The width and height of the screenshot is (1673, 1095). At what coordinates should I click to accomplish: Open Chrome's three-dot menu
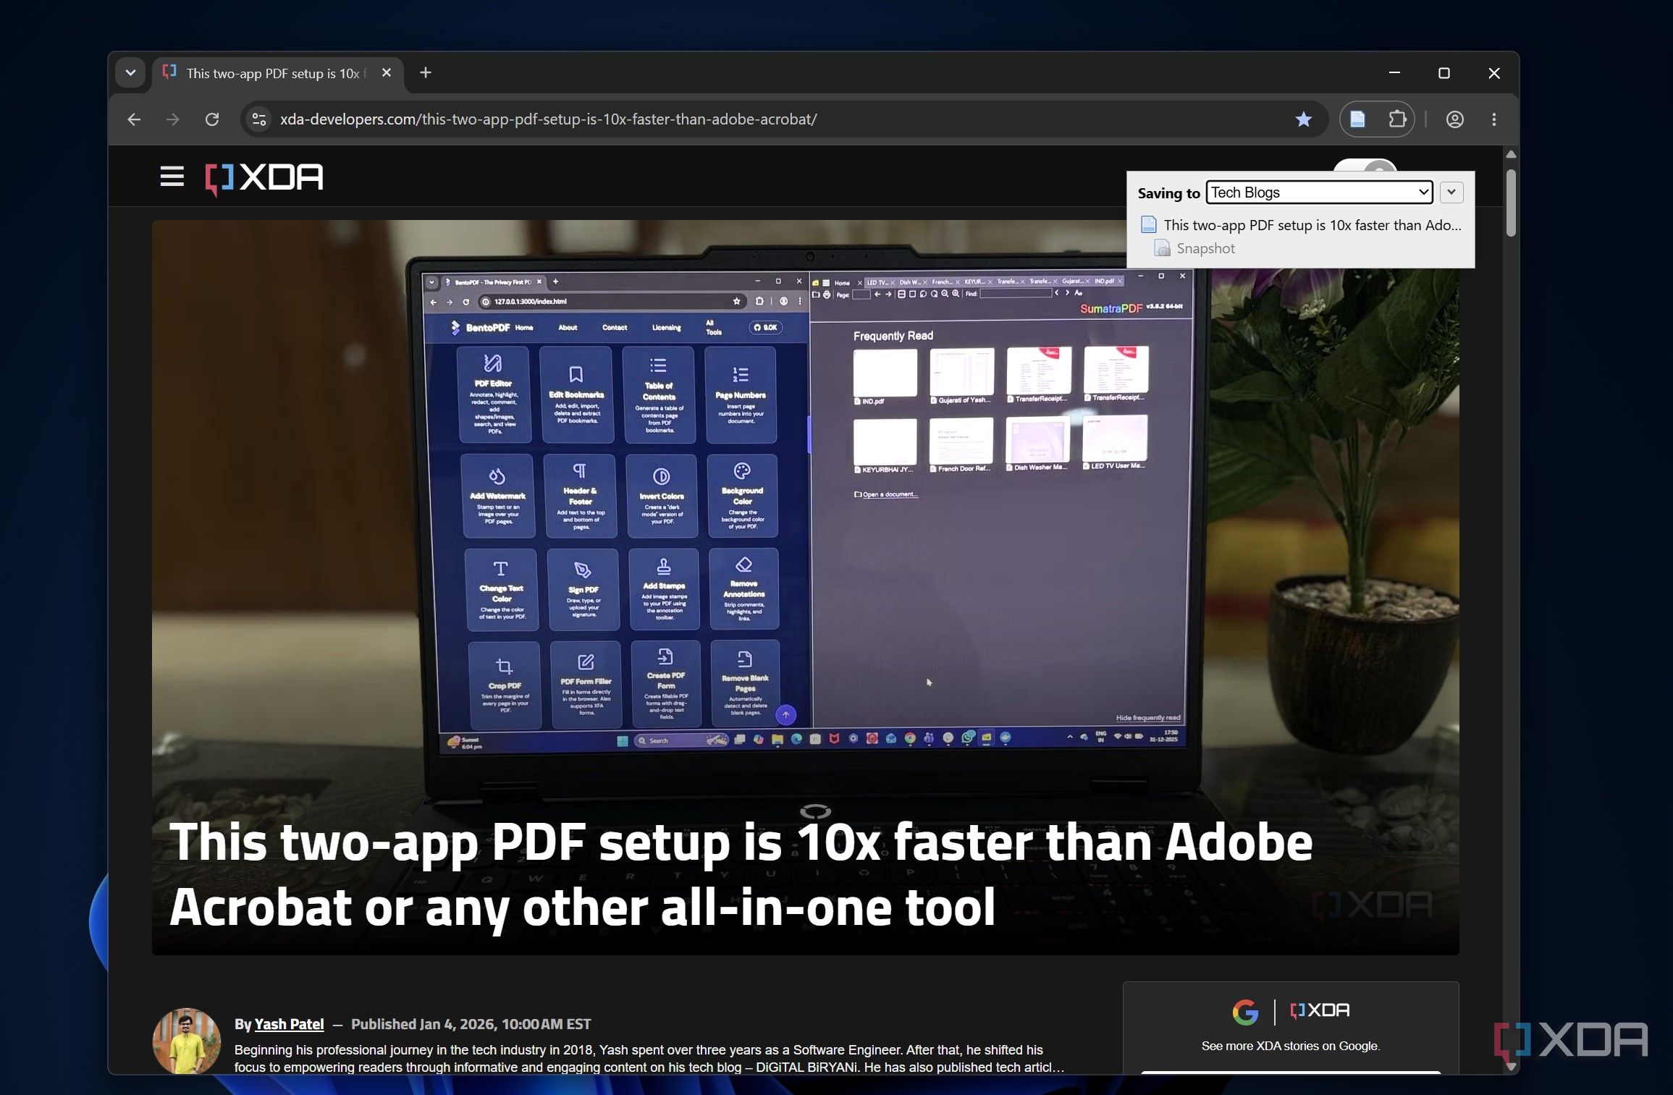[x=1493, y=119]
